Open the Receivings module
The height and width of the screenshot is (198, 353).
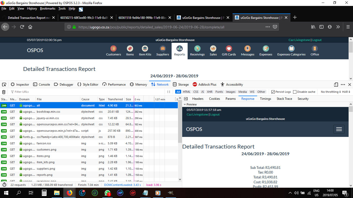point(197,51)
